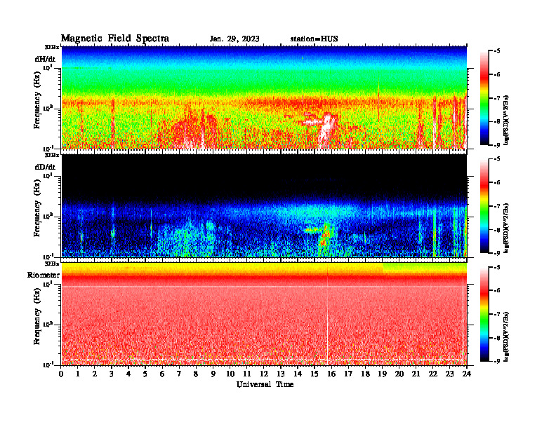Click the dH/dt panel color scale bar
Screen dimensions: 556x429
(x=484, y=98)
